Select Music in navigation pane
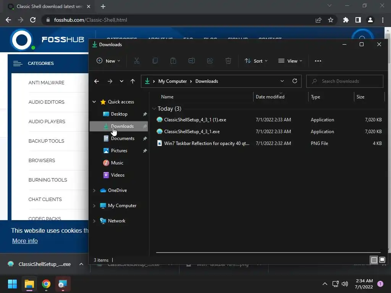The image size is (391, 293). coord(117,163)
